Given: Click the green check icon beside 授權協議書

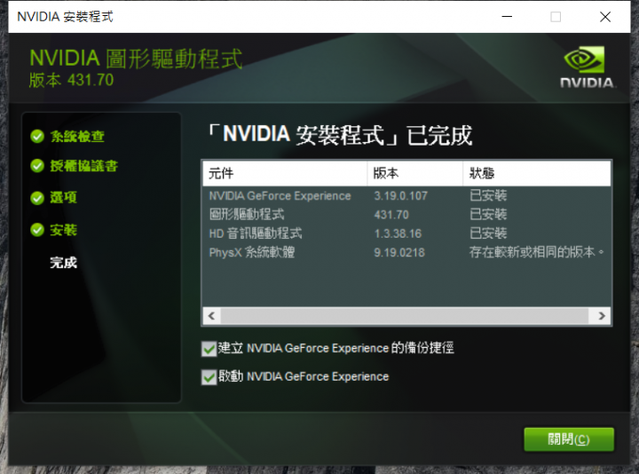Looking at the screenshot, I should [x=37, y=166].
